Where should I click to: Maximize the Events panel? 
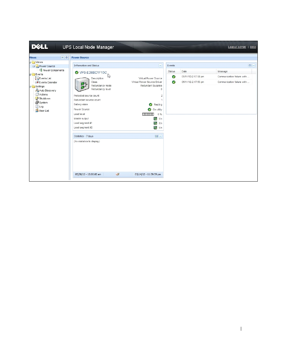250,65
